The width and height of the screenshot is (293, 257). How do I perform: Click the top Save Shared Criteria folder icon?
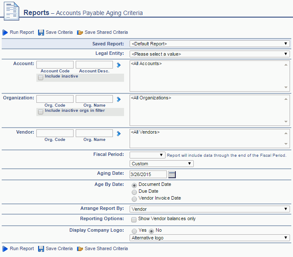pyautogui.click(x=80, y=33)
